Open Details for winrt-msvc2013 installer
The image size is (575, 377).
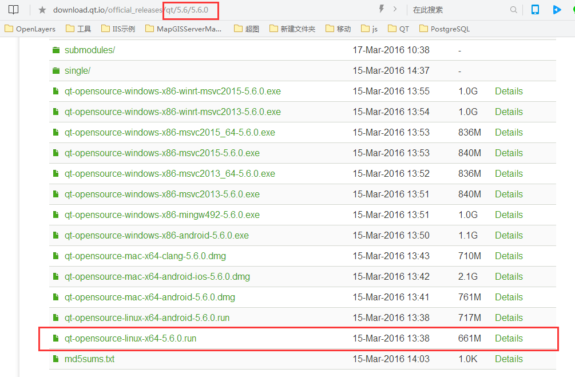[x=509, y=112]
